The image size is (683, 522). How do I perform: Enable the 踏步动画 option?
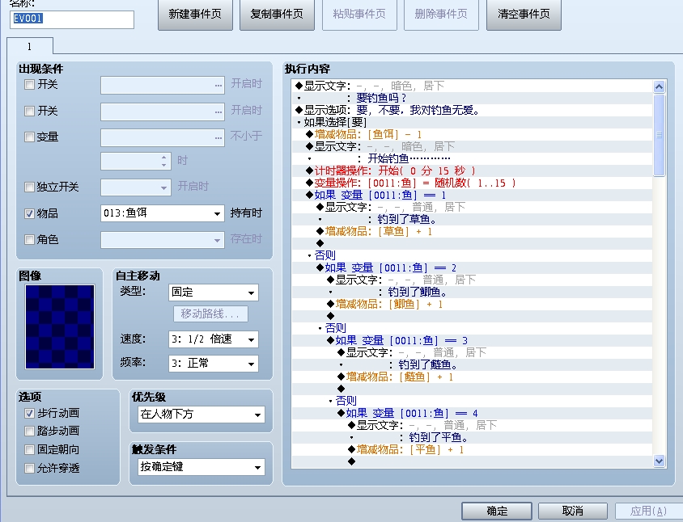29,431
